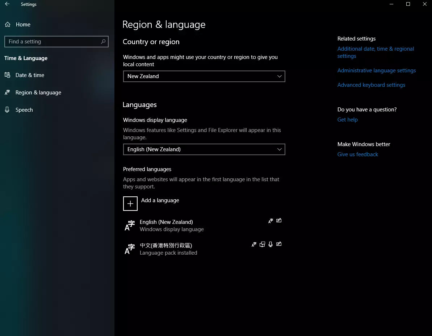The height and width of the screenshot is (336, 432).
Task: Open the Windows display language dropdown
Action: [204, 149]
